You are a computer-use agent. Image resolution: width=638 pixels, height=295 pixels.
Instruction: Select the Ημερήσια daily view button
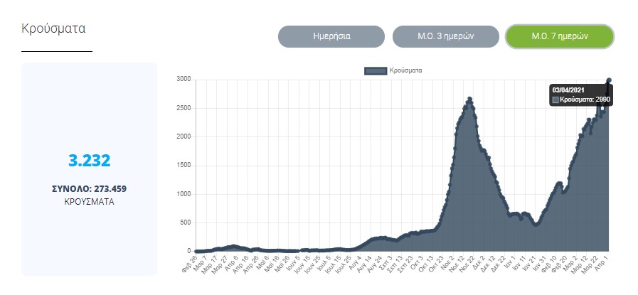click(x=331, y=36)
